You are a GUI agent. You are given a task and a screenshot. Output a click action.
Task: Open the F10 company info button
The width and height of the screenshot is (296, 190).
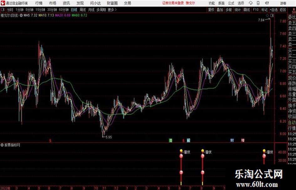click(x=256, y=10)
